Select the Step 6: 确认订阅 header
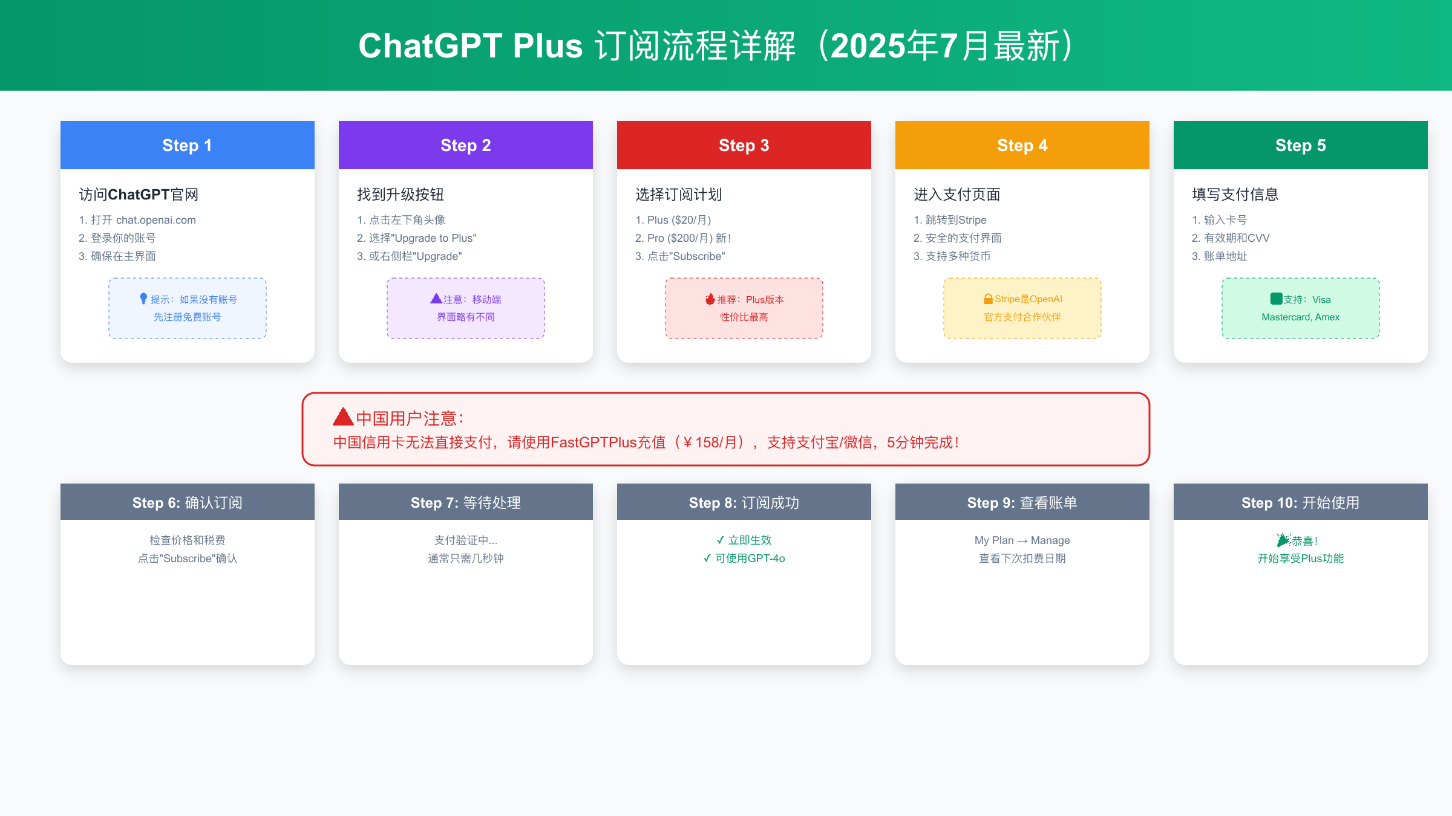Viewport: 1452px width, 816px height. [x=188, y=502]
